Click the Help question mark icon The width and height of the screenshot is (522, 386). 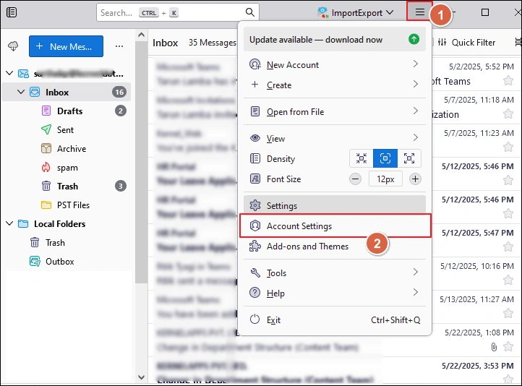pyautogui.click(x=255, y=293)
